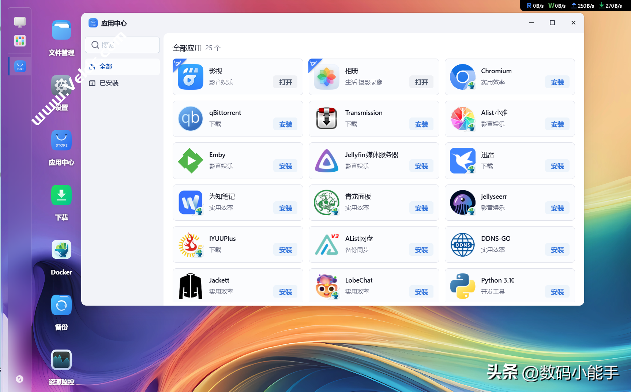Install Python 3.10 with the 安装 button
The image size is (631, 392).
pos(557,292)
